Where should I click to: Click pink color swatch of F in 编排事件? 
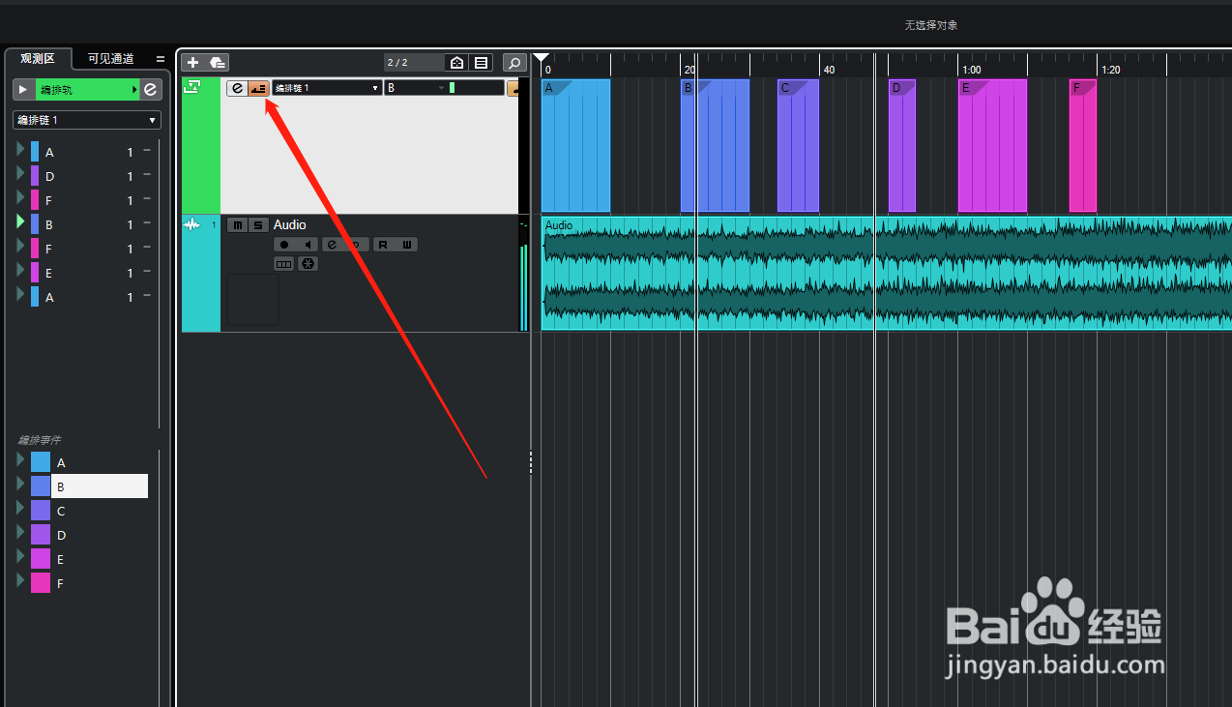[40, 583]
